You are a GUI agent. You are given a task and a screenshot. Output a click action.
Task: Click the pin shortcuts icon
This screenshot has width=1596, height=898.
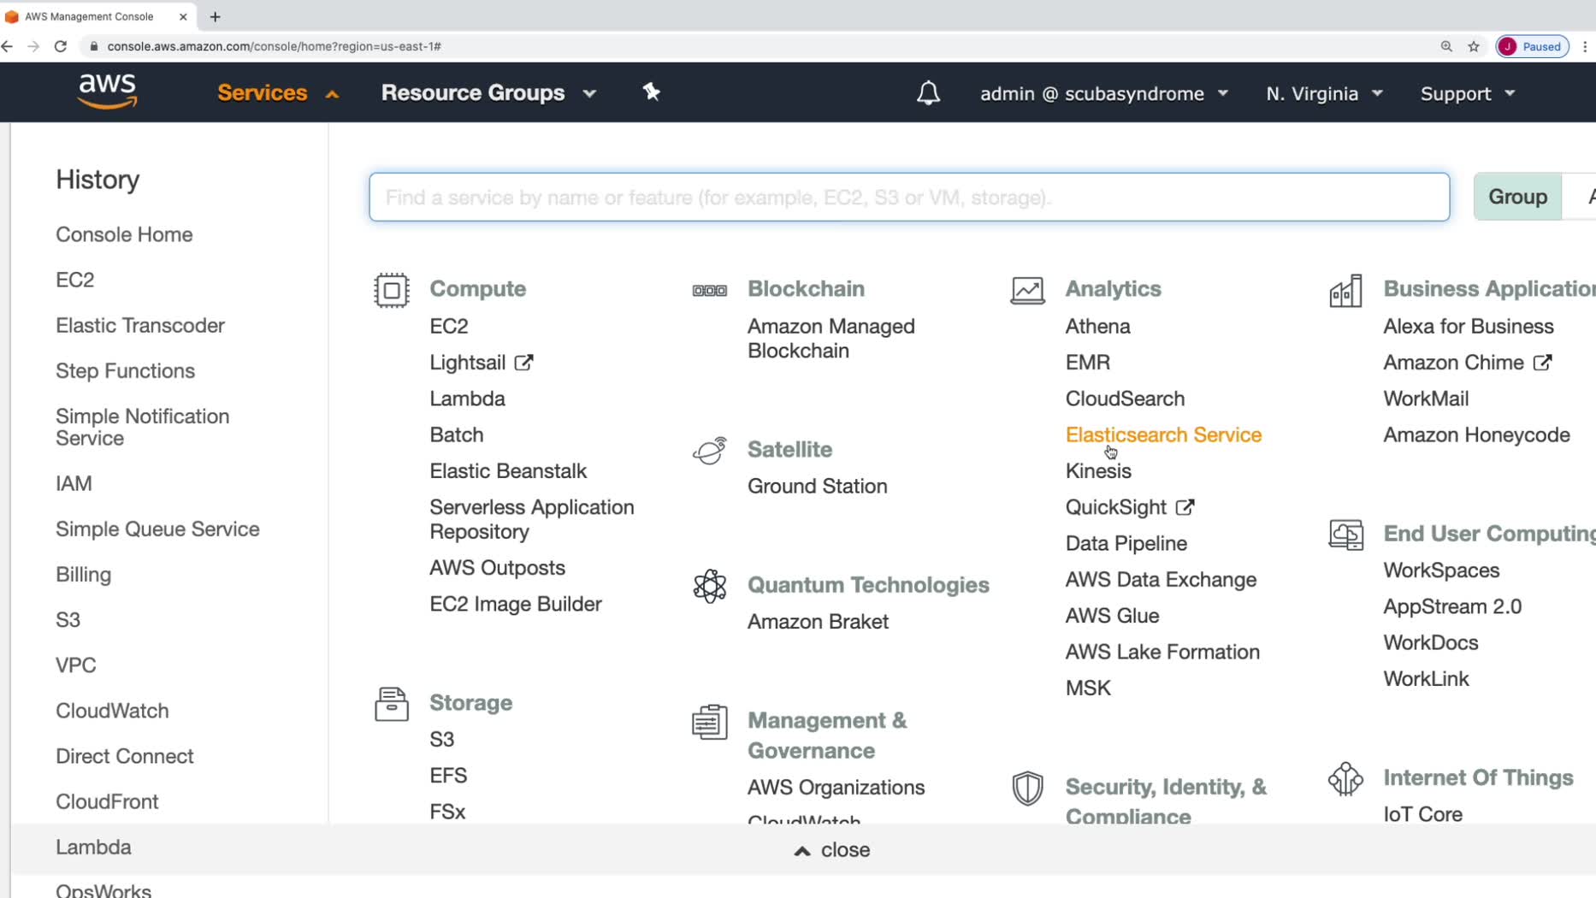(x=652, y=92)
